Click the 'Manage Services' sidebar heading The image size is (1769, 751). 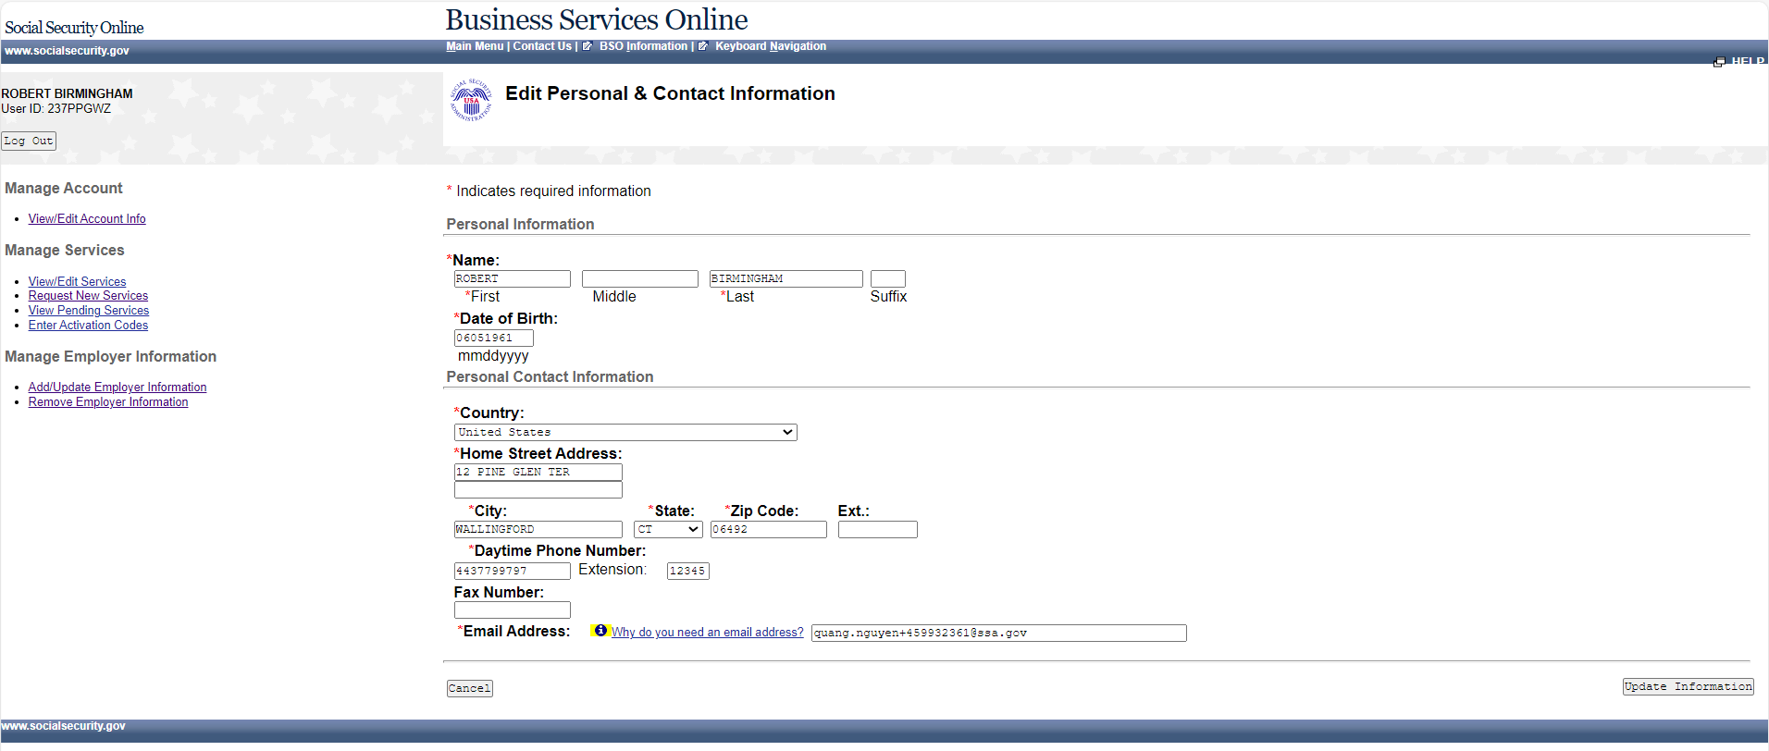point(64,250)
